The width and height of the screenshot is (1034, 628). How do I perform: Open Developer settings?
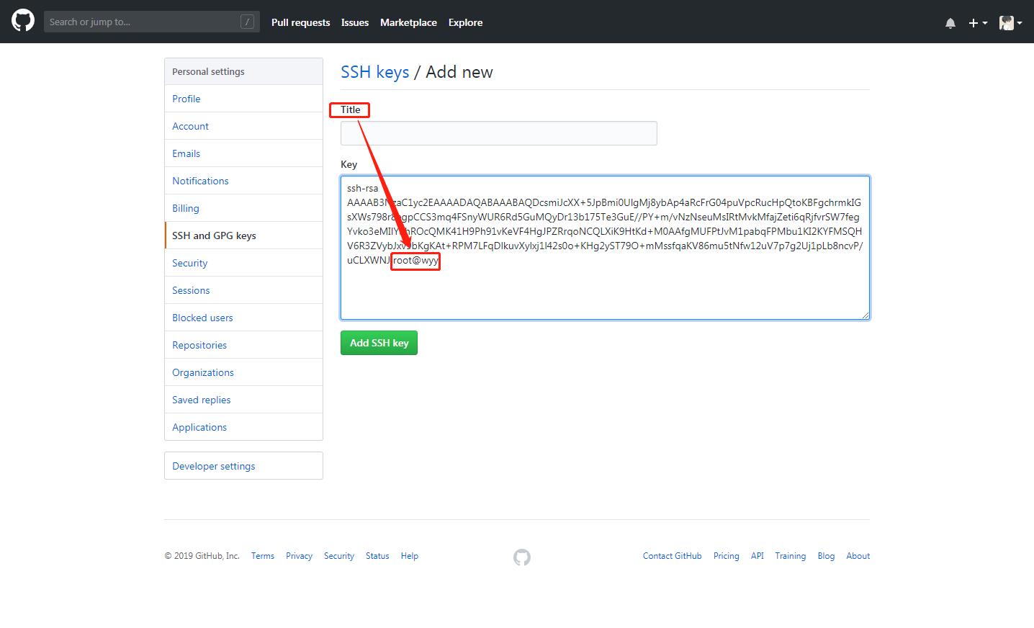(243, 466)
